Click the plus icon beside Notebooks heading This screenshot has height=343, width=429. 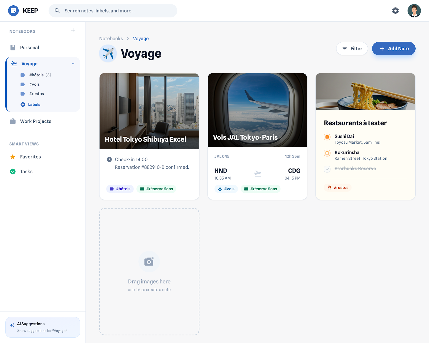pyautogui.click(x=73, y=30)
